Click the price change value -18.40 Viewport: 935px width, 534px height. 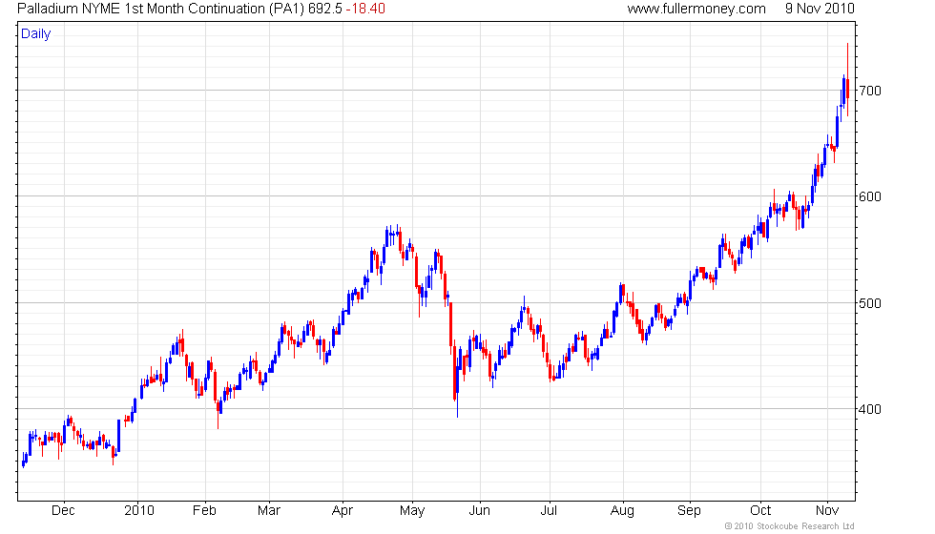click(365, 9)
